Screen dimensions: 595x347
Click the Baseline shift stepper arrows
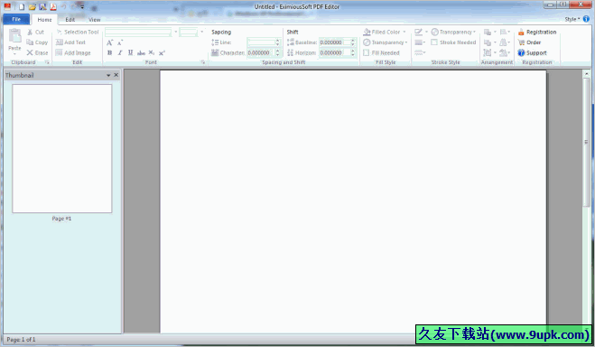tap(353, 42)
